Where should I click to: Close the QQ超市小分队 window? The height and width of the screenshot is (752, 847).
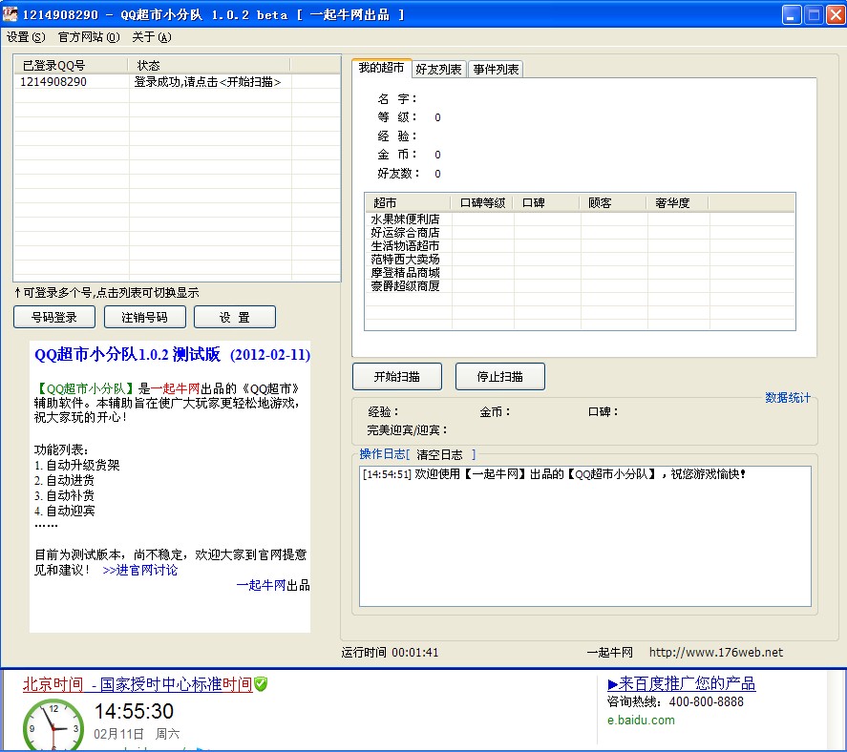pyautogui.click(x=836, y=15)
